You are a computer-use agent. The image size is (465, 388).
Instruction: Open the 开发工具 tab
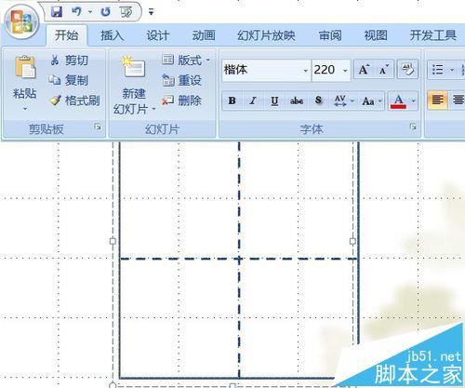coord(433,35)
